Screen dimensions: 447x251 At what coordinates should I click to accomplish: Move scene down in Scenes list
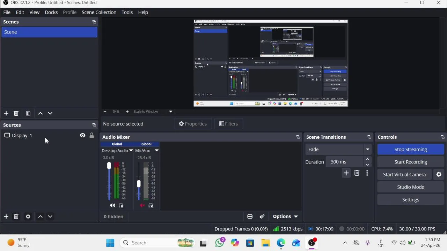point(50,113)
